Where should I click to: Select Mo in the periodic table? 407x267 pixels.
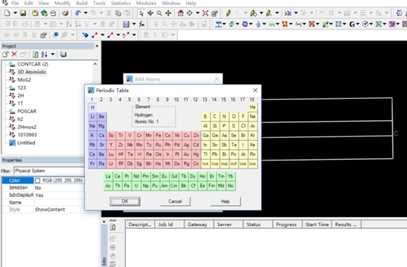[x=139, y=145]
